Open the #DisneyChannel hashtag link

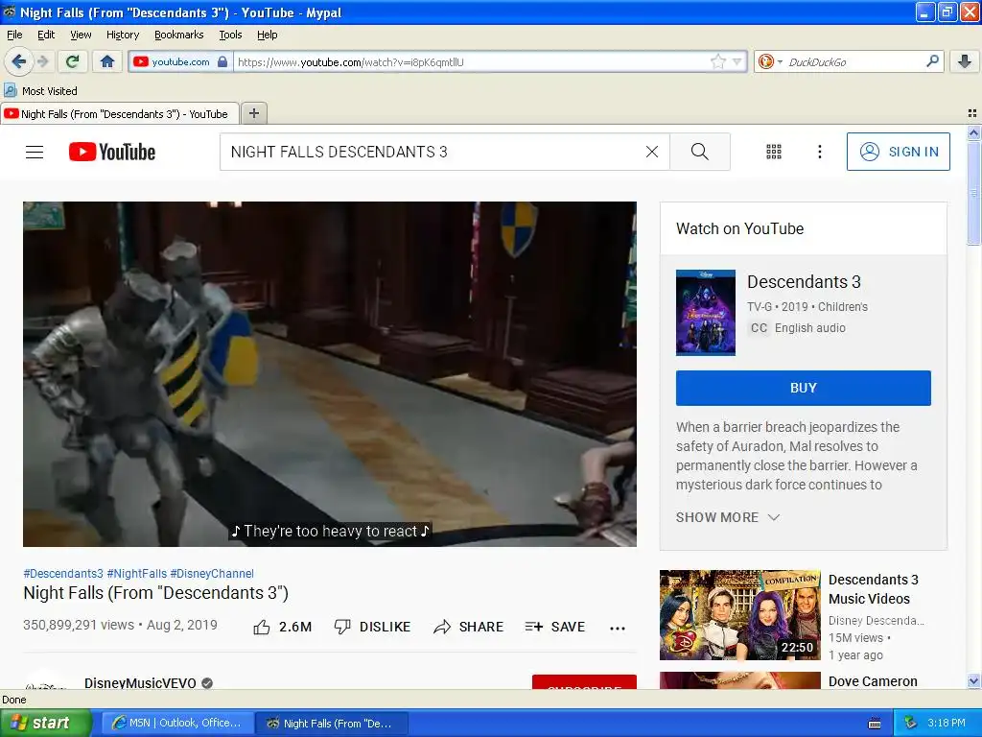(212, 574)
